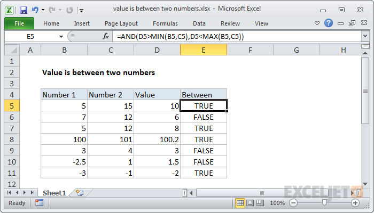This screenshot has width=374, height=213.
Task: Save the workbook with the floppy icon
Action: click(24, 10)
